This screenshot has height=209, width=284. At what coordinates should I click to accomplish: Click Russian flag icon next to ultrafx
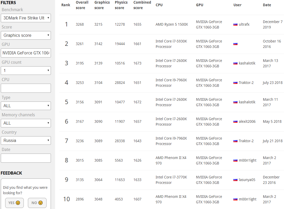click(235, 25)
